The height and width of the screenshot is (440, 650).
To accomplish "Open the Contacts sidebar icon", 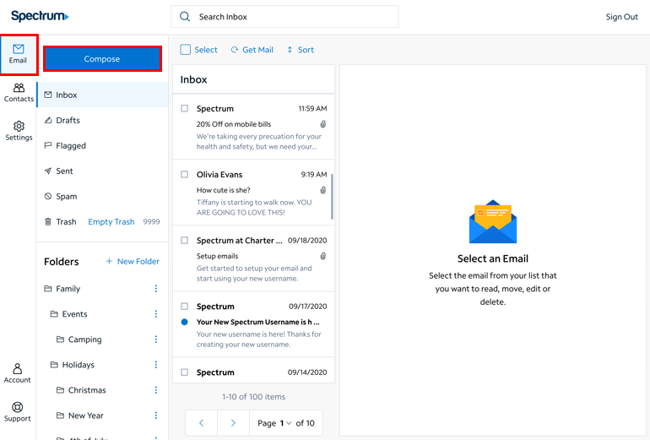I will (19, 89).
